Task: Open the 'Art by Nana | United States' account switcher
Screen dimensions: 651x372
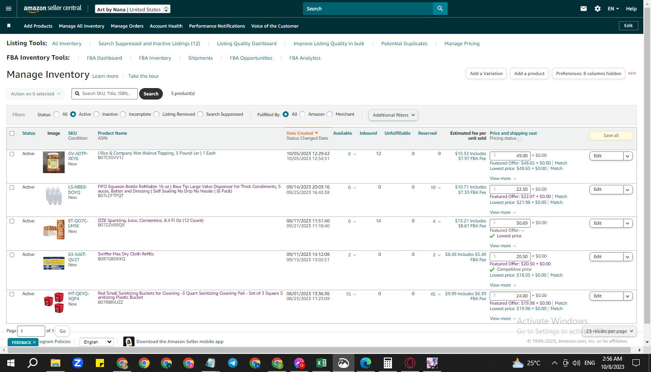Action: pyautogui.click(x=133, y=9)
